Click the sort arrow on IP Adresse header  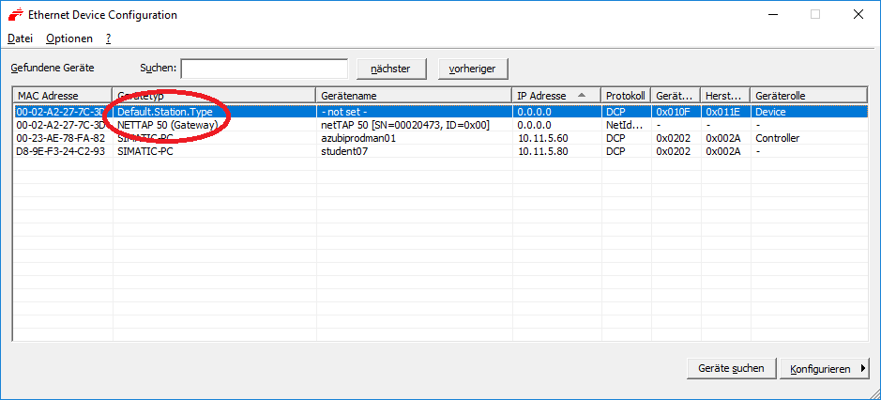(581, 95)
